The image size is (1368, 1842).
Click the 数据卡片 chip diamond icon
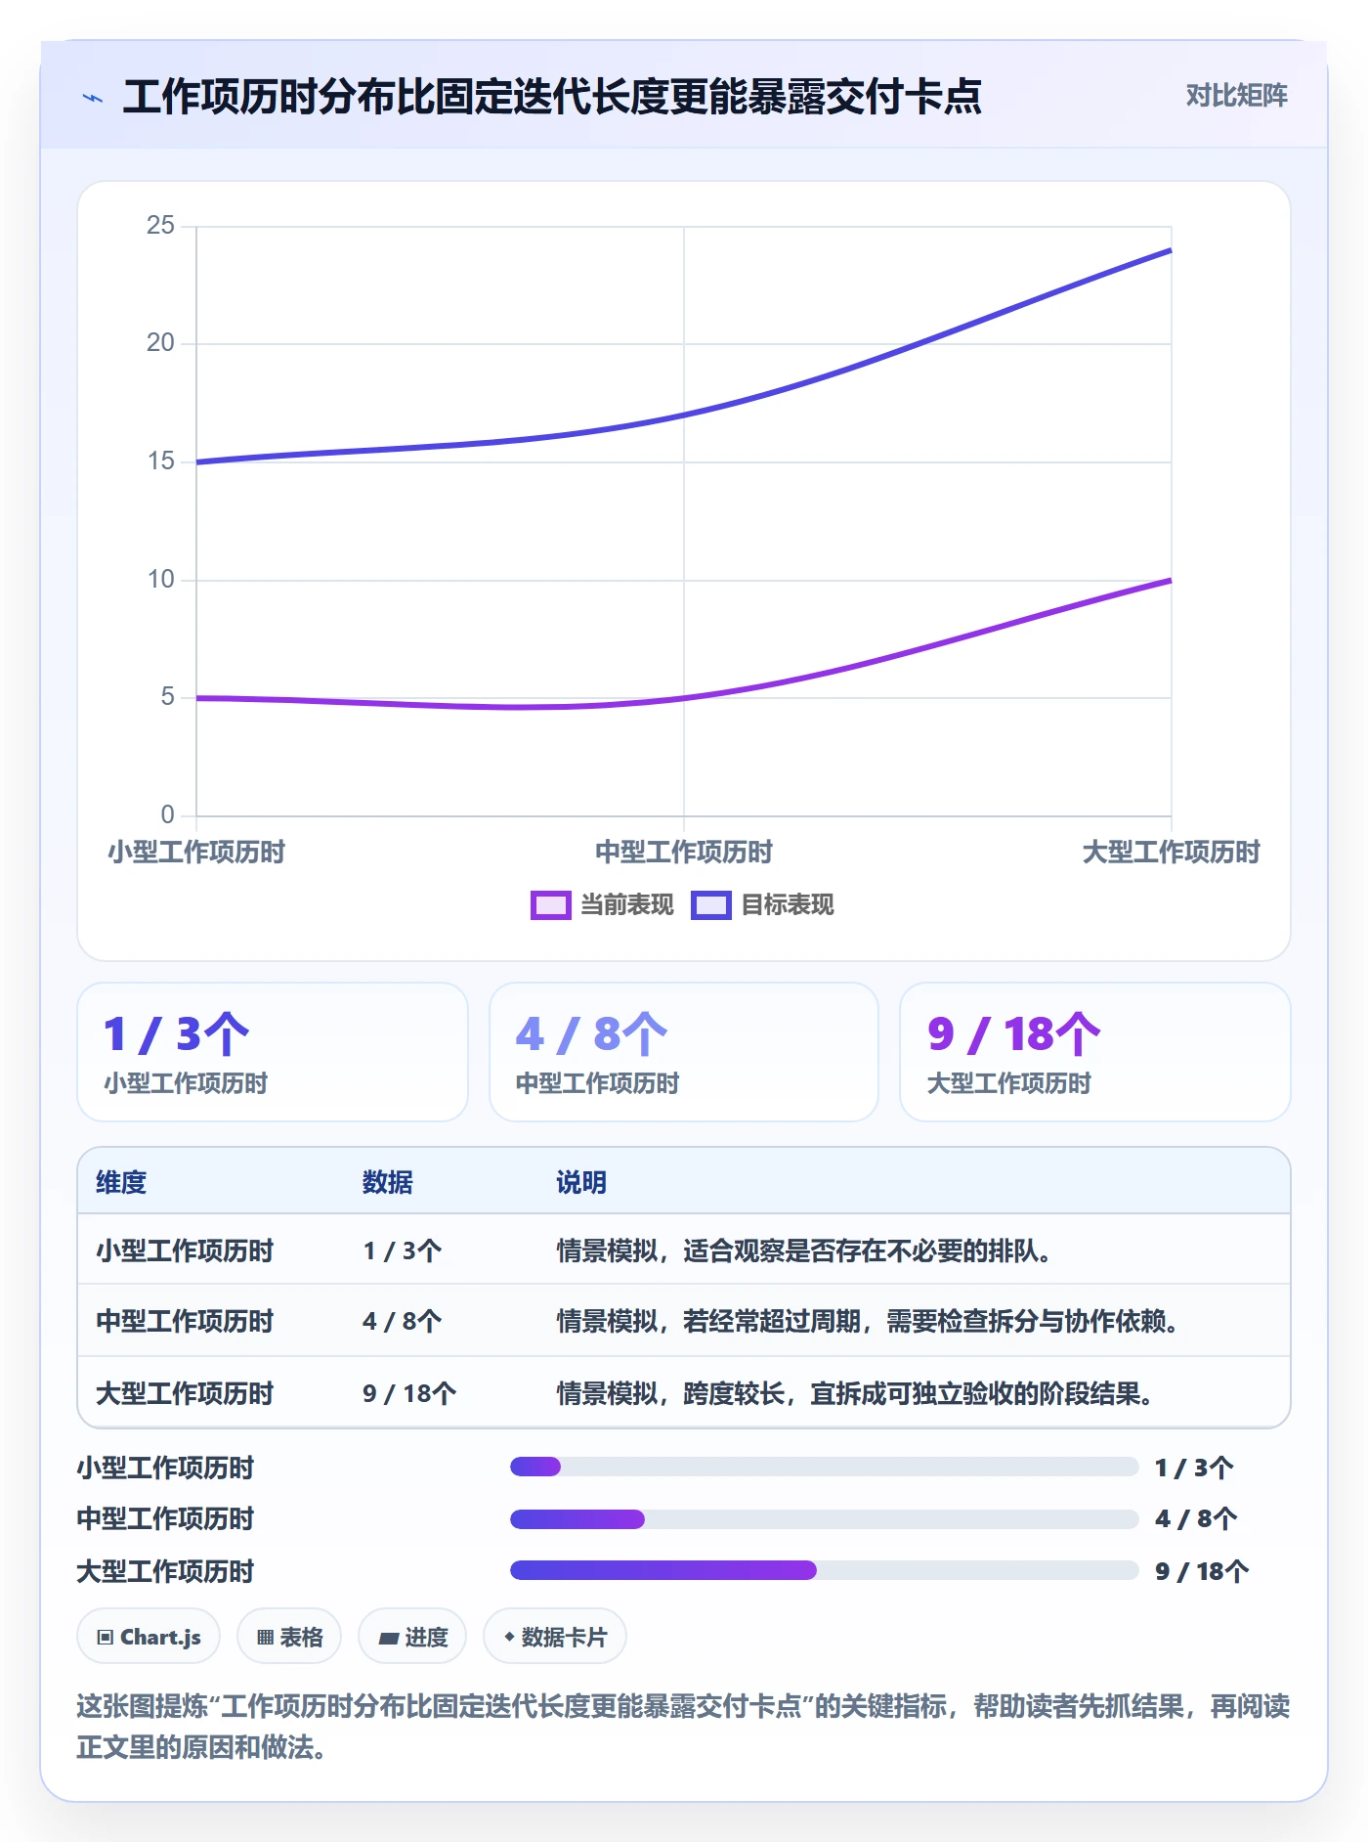click(509, 1637)
